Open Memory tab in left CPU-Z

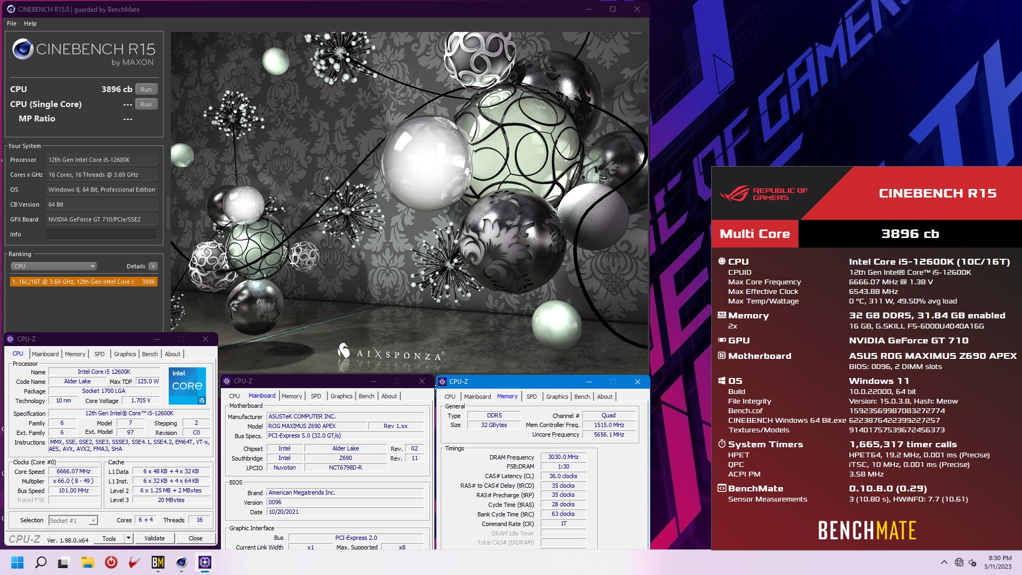75,354
